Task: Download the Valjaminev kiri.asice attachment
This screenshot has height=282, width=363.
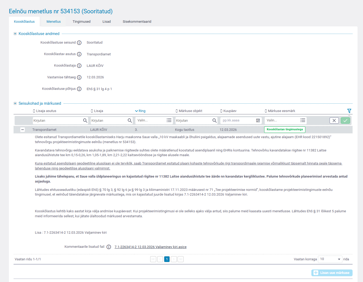Action: click(150, 247)
